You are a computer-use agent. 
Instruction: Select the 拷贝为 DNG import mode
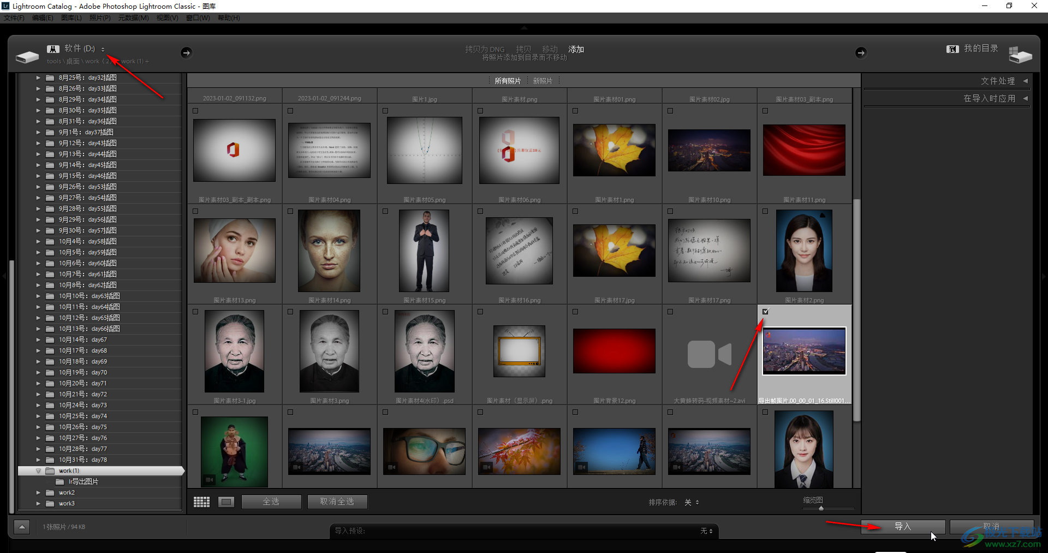[485, 49]
